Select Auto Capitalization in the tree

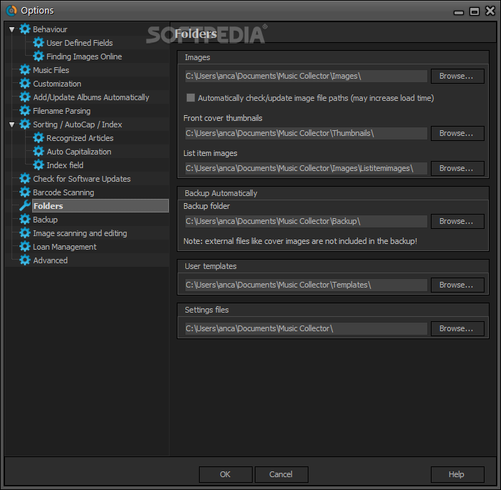pyautogui.click(x=79, y=152)
